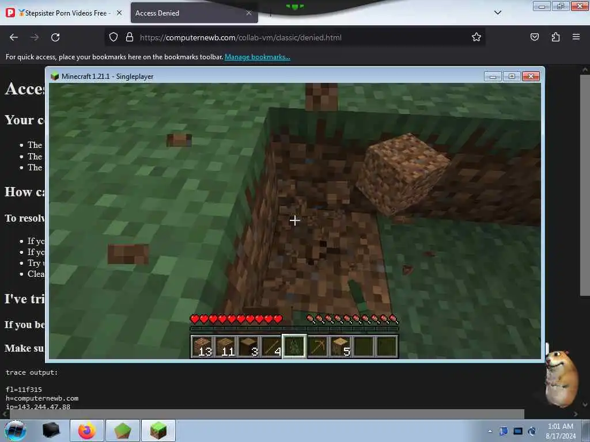The image size is (590, 442).
Task: Go back with Firefox's back arrow
Action: (14, 37)
